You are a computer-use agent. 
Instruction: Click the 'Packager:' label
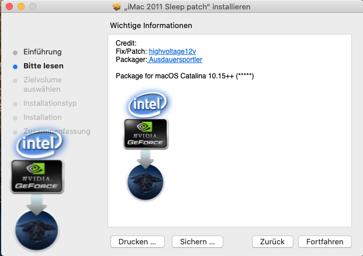(132, 60)
